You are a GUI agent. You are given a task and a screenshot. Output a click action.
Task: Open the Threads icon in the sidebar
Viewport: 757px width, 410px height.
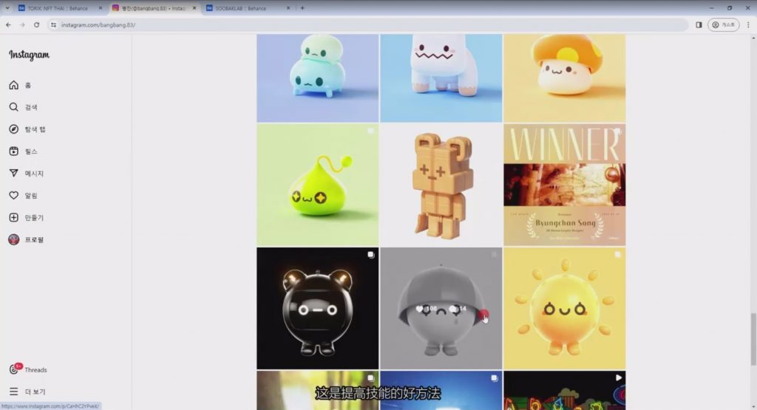coord(13,369)
